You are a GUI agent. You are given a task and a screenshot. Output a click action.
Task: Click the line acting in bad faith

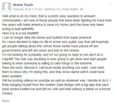coord(18,29)
